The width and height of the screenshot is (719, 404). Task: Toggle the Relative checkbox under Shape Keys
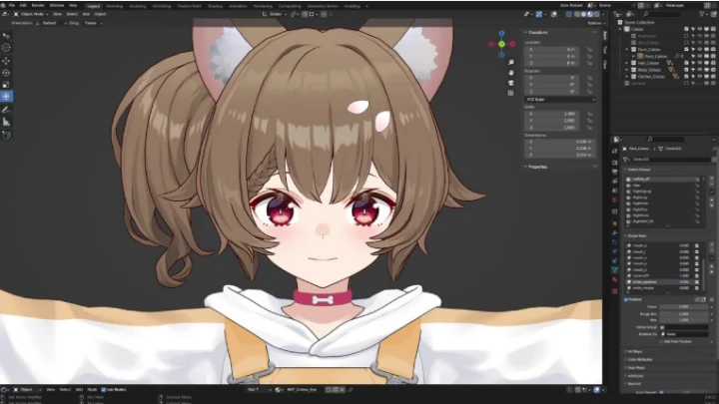626,299
